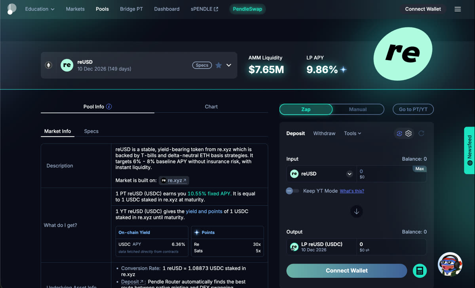Screen dimensions: 475x288
Task: Select the Manual mode option
Action: coord(358,110)
